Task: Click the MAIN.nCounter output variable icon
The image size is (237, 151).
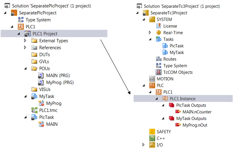Action: (178, 112)
